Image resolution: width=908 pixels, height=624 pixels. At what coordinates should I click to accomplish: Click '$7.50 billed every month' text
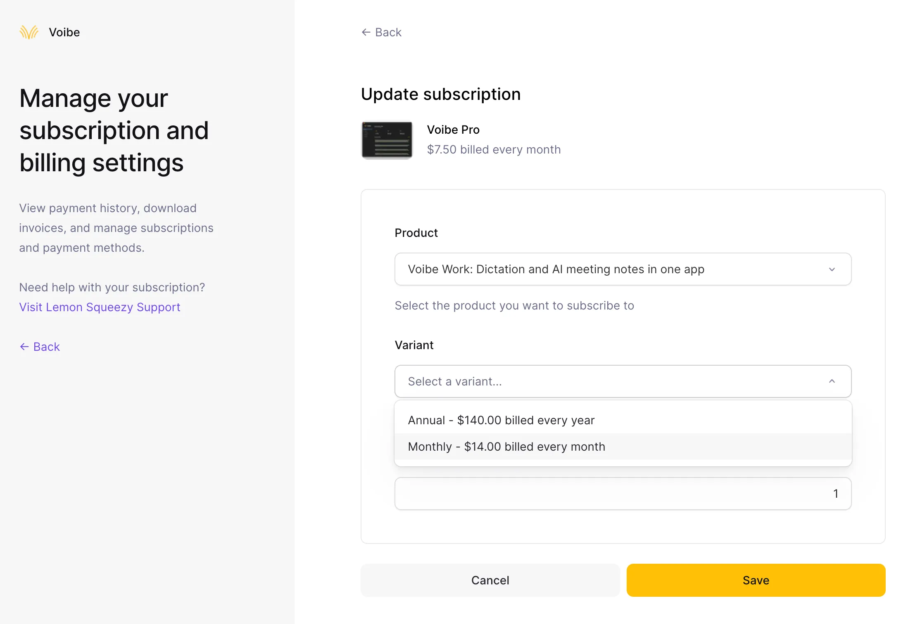pyautogui.click(x=494, y=149)
